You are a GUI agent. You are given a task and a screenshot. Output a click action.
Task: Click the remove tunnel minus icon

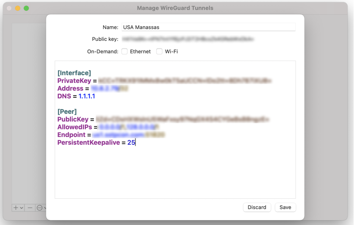tap(30, 208)
